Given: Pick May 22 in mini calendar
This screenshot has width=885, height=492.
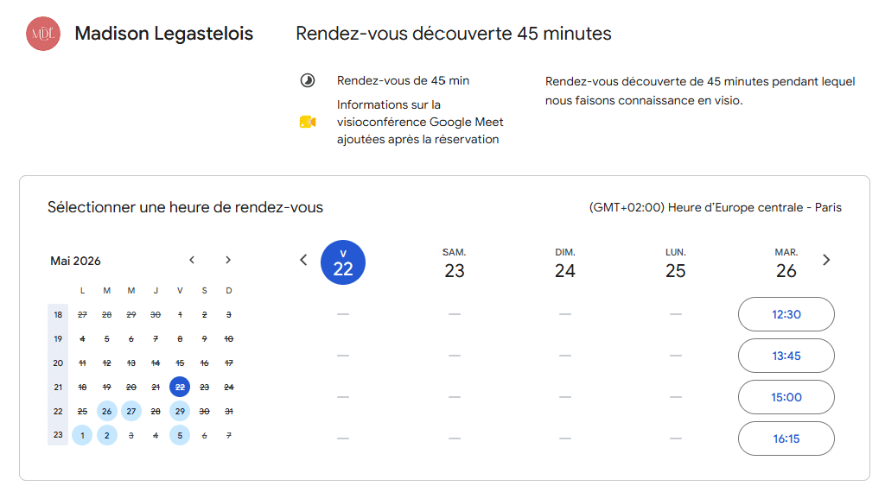Looking at the screenshot, I should click(x=180, y=388).
